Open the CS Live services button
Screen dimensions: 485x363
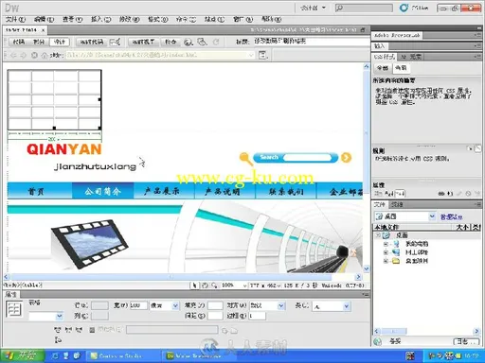tap(414, 8)
